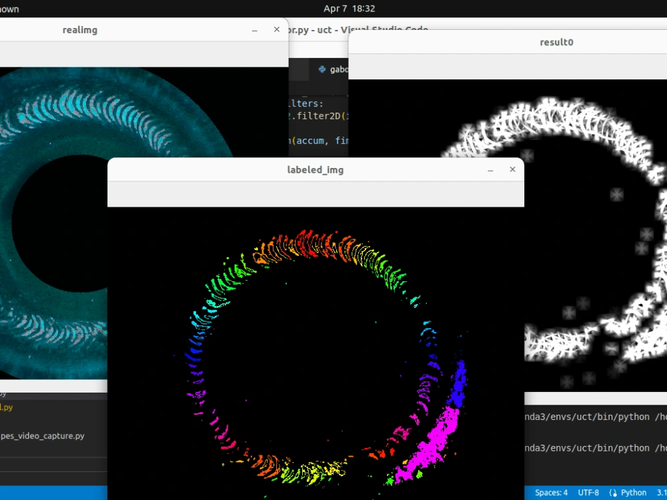This screenshot has width=667, height=500.
Task: Click first envs/uct/bin/python terminal line
Action: (595, 417)
